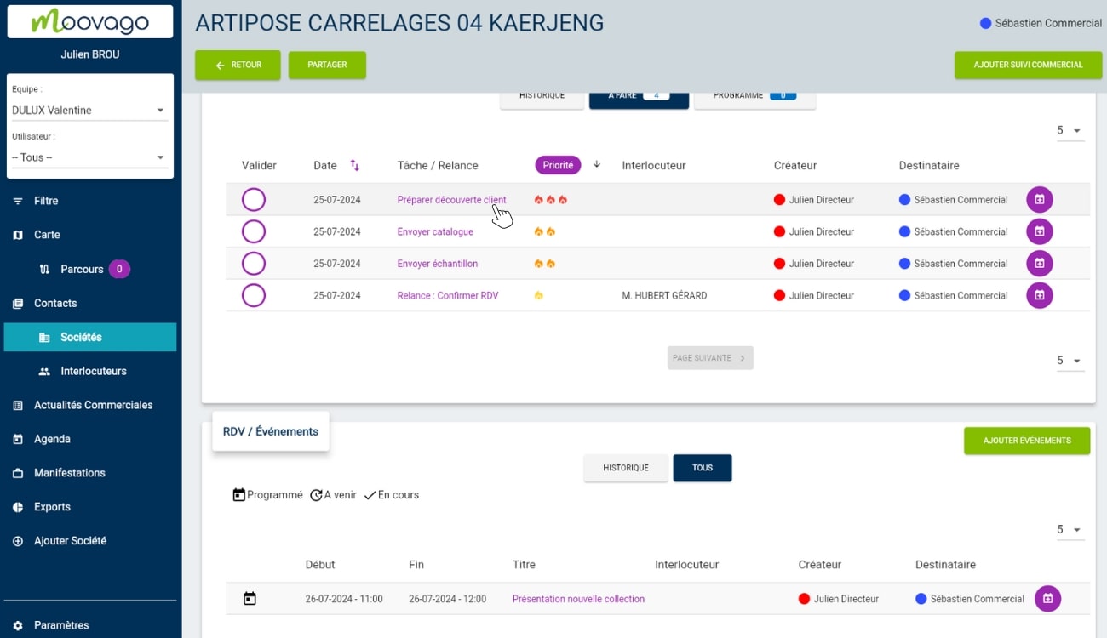The width and height of the screenshot is (1107, 638).
Task: Open Sociétés menu item
Action: click(x=90, y=338)
